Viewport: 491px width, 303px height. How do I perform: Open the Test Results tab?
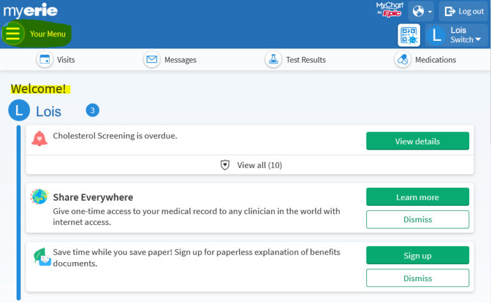click(295, 59)
